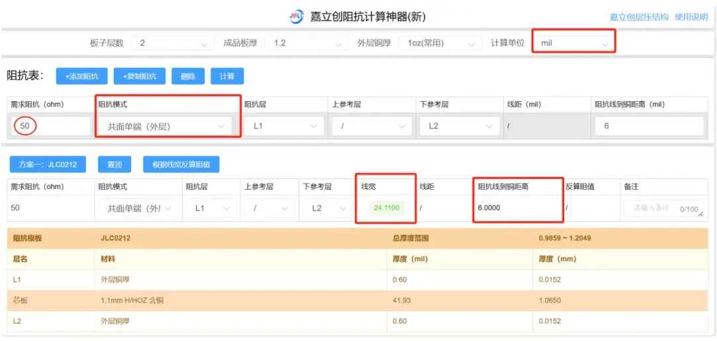
Task: Click the 备注 remark input field
Action: [x=664, y=208]
